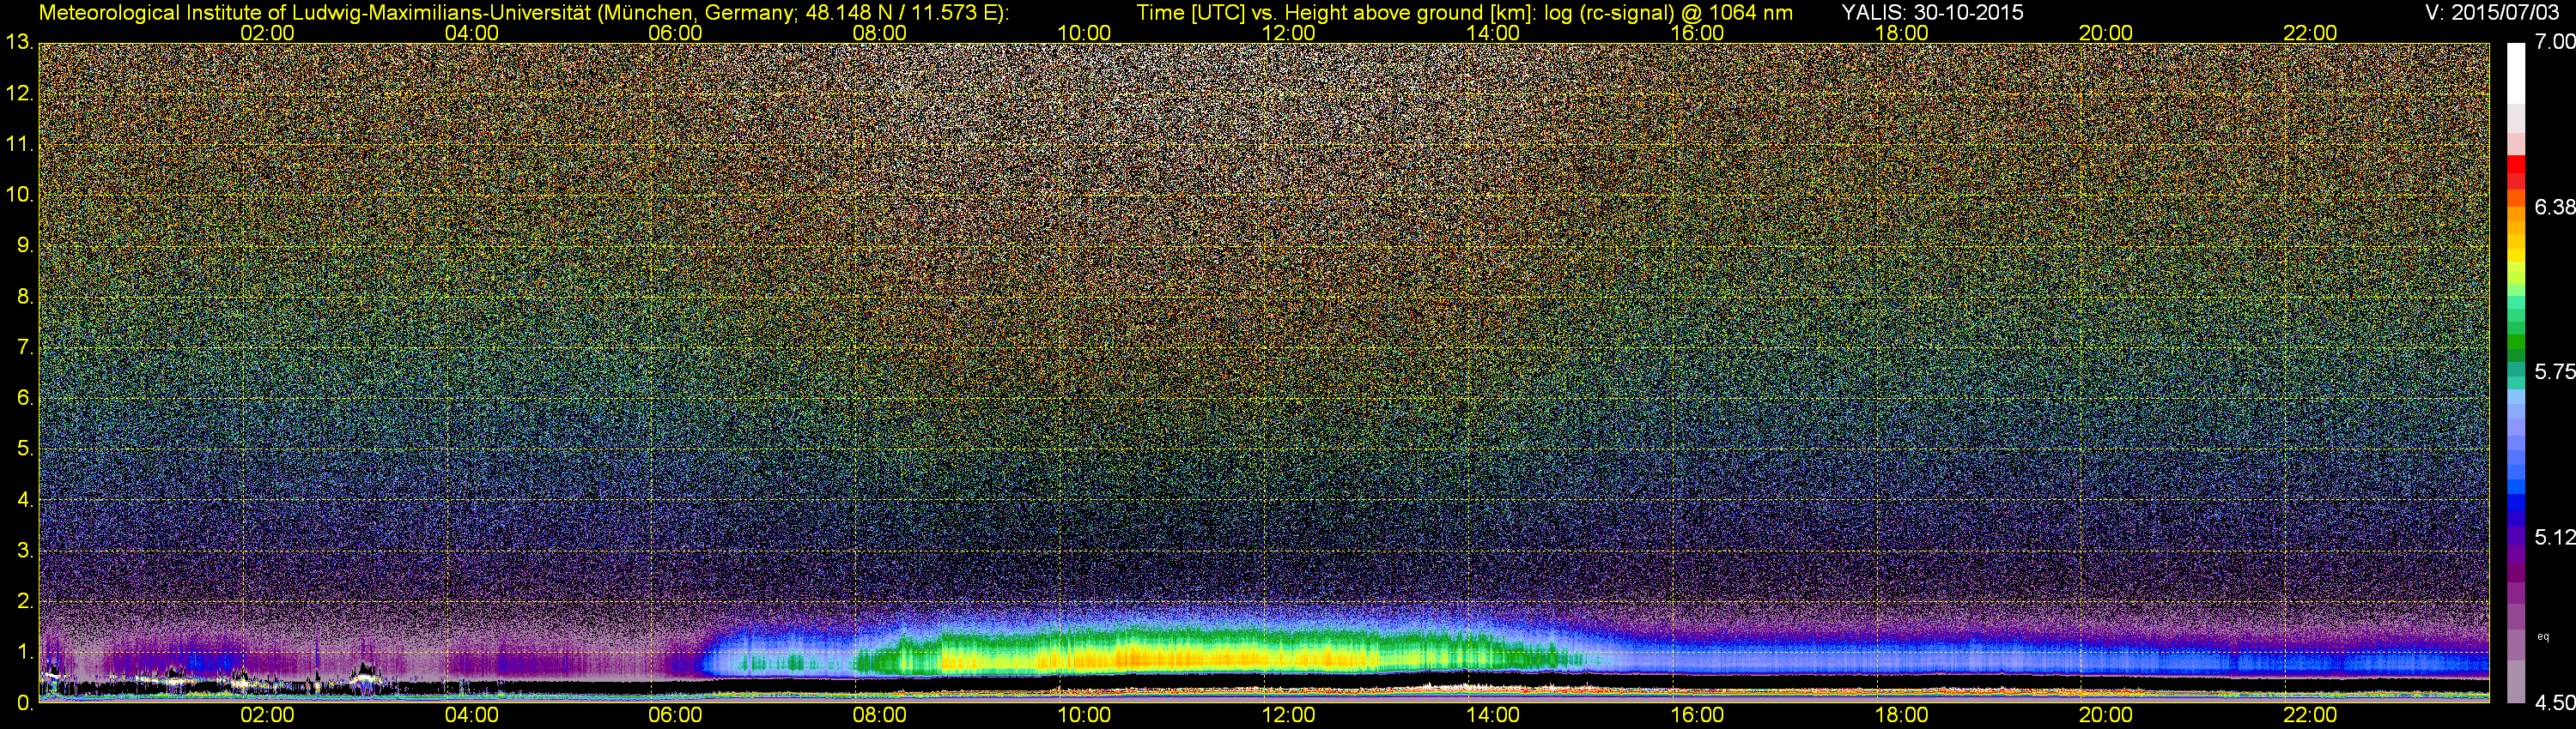This screenshot has width=2576, height=729.
Task: Click the 12. height axis label
Action: 19,93
